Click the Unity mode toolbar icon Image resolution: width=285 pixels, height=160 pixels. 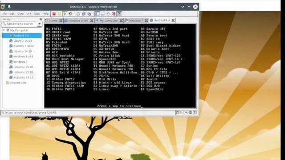114,14
